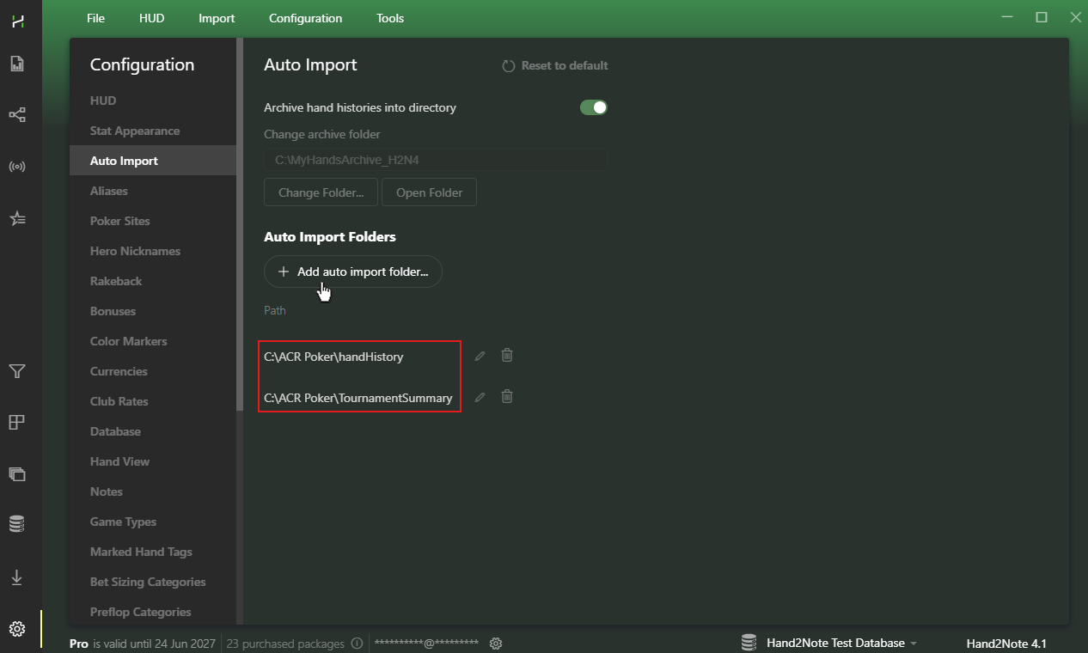
Task: Open Game Types settings
Action: pyautogui.click(x=153, y=522)
